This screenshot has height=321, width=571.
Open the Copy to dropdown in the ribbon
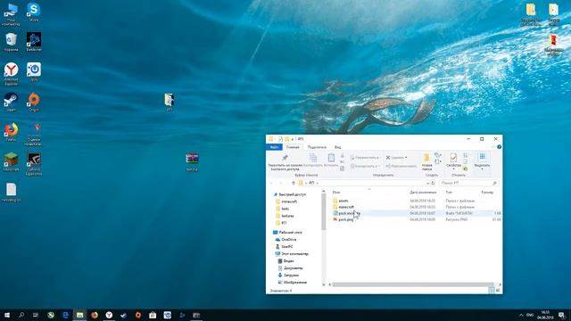tap(365, 166)
